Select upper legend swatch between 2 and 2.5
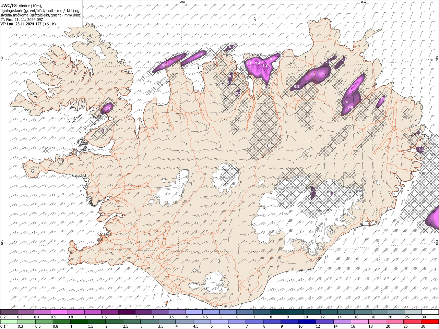This screenshot has height=329, width=439. [127, 312]
